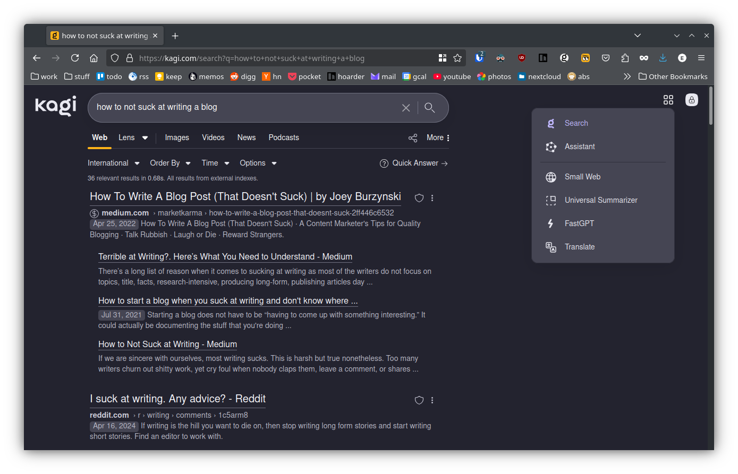Open FastGPT from the apps menu

click(603, 223)
